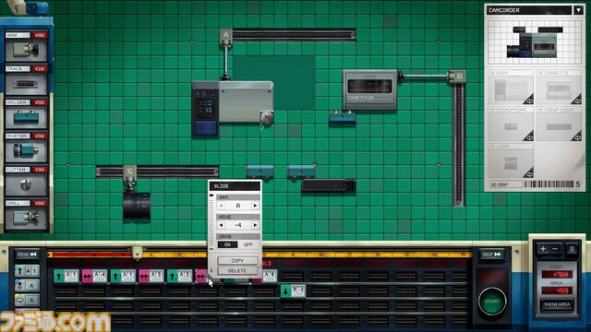This screenshot has width=591, height=332.
Task: Switch Arm selection with right arrow
Action: (x=255, y=206)
